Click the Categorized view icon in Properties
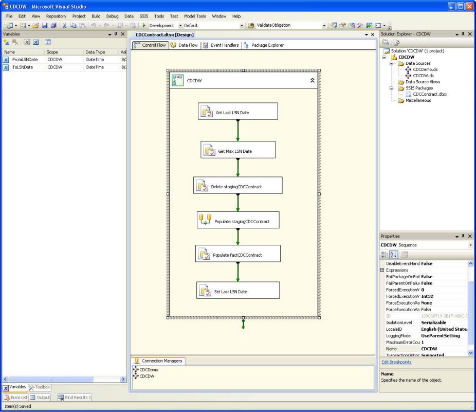 [x=385, y=255]
